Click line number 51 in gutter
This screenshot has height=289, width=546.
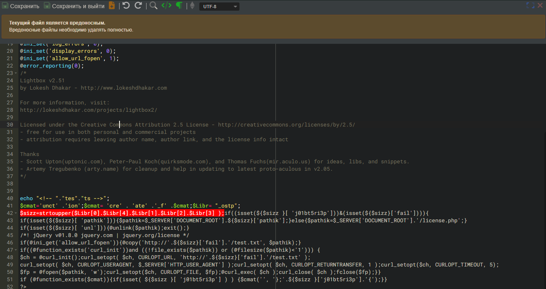click(x=10, y=280)
